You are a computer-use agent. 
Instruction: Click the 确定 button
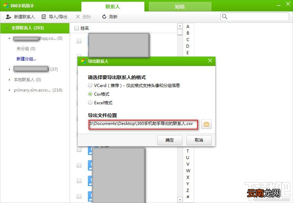170,140
